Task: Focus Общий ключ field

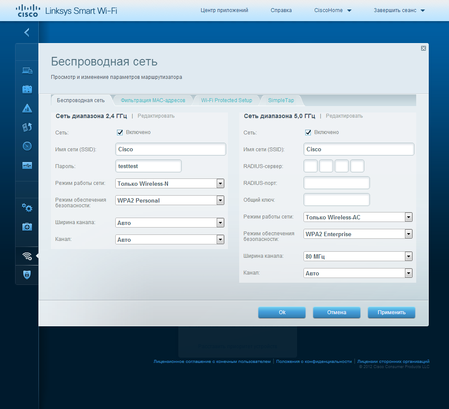Action: [x=336, y=200]
